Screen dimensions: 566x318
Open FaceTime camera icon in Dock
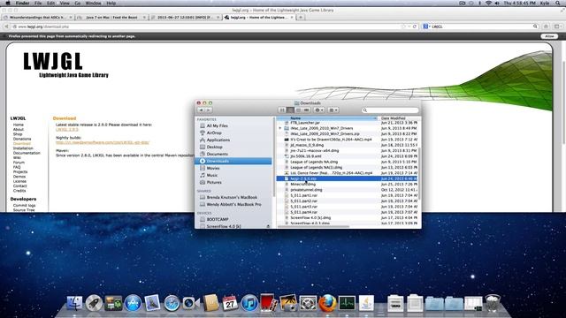click(x=191, y=303)
